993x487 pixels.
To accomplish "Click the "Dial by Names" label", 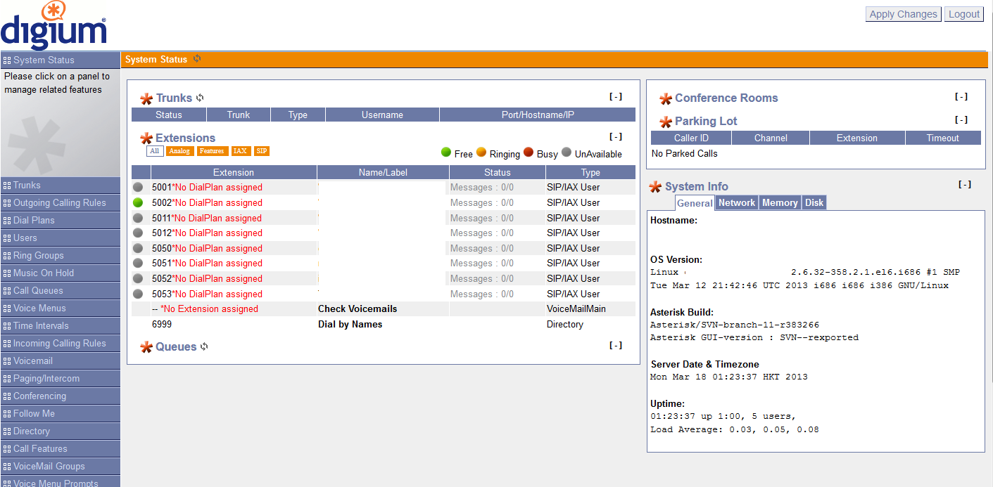I will 350,325.
